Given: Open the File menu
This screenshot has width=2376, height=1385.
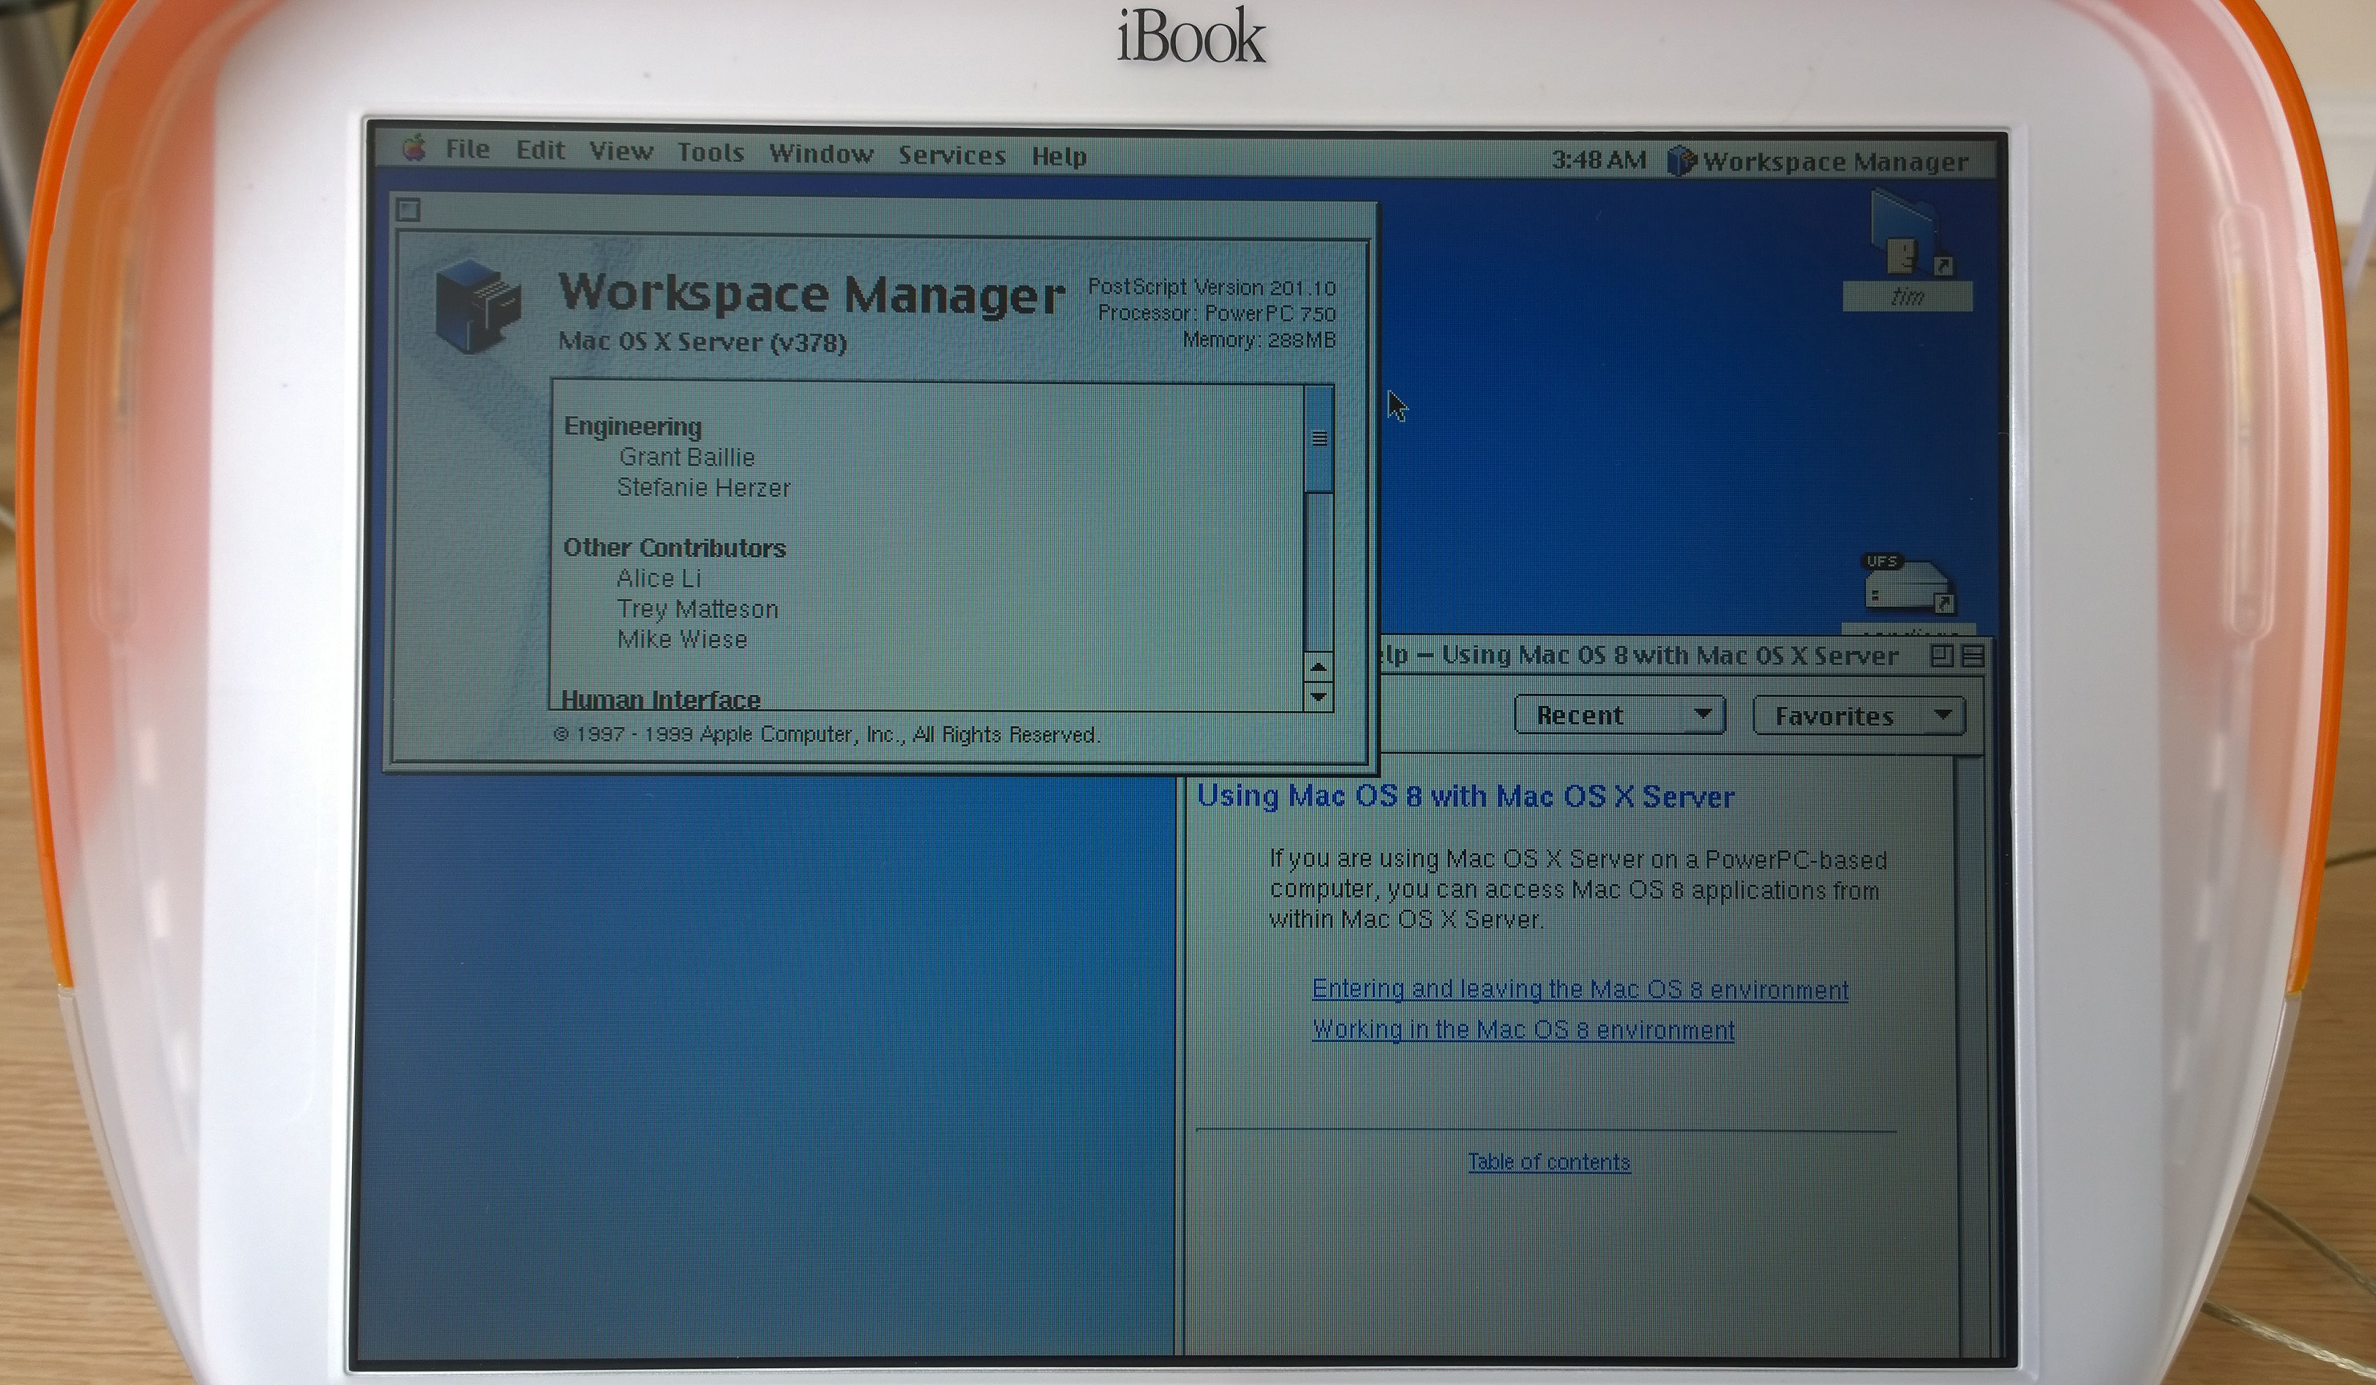Looking at the screenshot, I should pyautogui.click(x=467, y=149).
